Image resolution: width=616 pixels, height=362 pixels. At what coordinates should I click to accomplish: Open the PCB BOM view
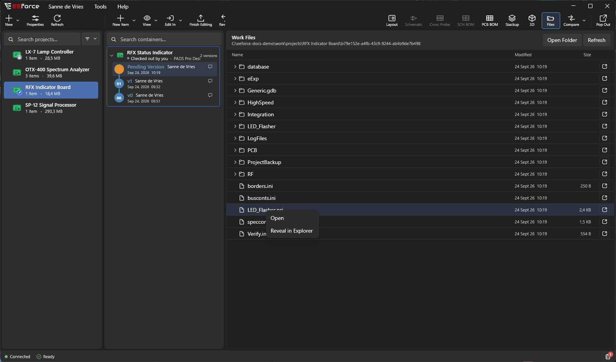(x=490, y=20)
